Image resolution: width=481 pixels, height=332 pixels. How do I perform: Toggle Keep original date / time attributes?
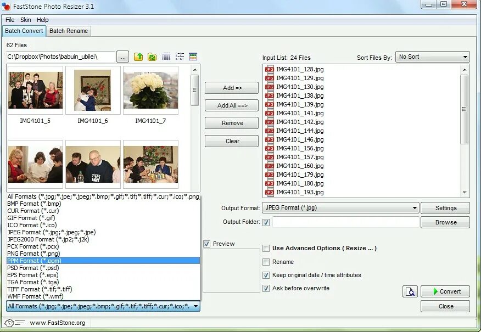click(266, 275)
